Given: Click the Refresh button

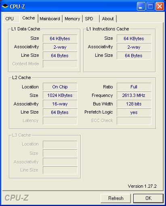Looking at the screenshot, I should click(x=116, y=198).
